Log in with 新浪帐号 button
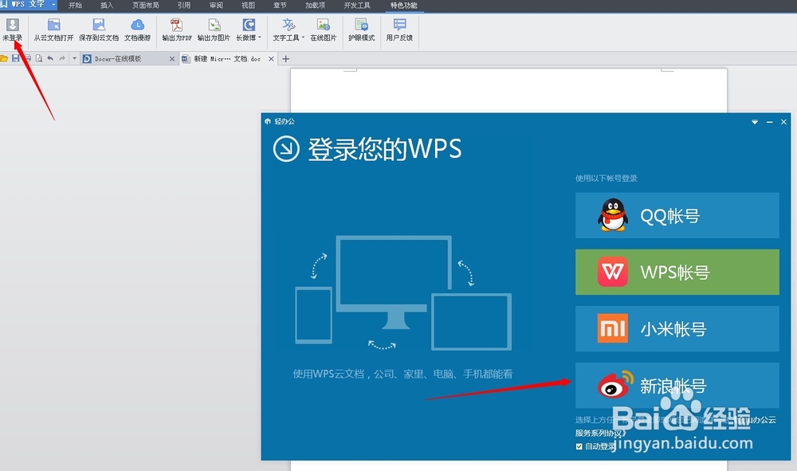The image size is (797, 471). click(x=677, y=386)
